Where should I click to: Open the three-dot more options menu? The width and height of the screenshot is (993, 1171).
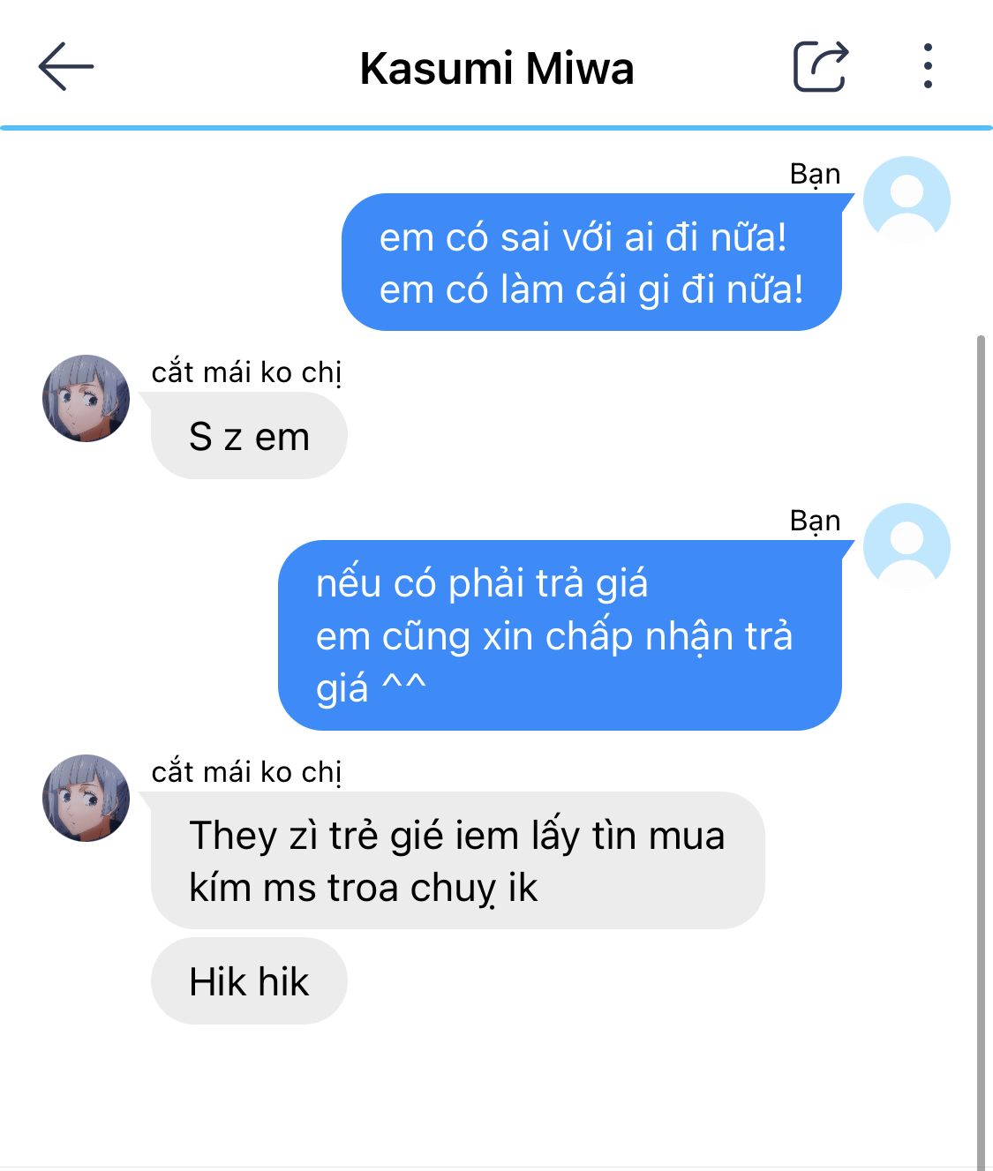[x=928, y=66]
